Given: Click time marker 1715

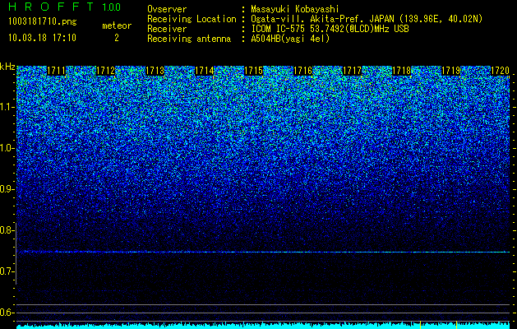Looking at the screenshot, I should tap(253, 71).
